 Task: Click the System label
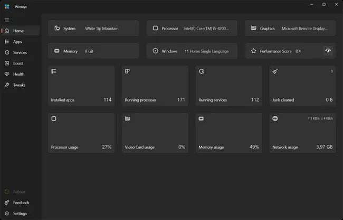pyautogui.click(x=69, y=29)
